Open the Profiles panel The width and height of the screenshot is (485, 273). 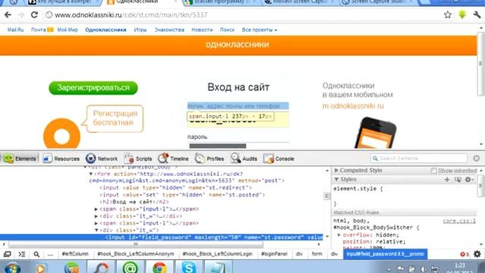(x=209, y=158)
